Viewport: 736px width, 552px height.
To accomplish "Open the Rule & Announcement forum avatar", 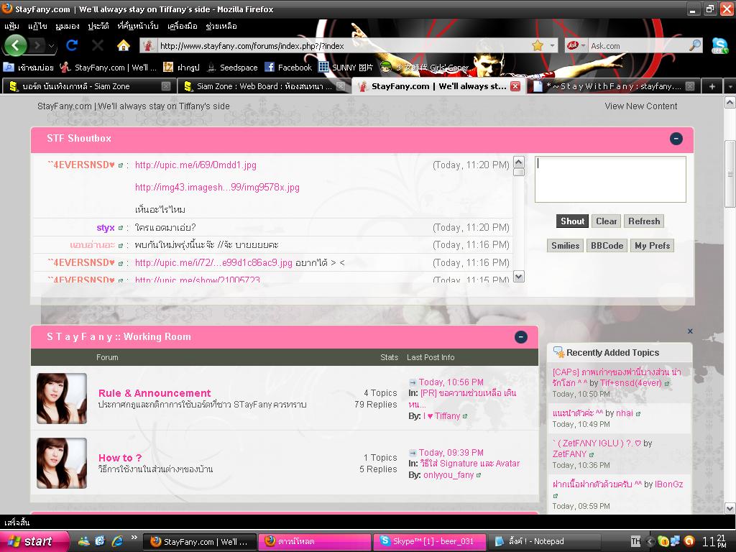I will (62, 398).
